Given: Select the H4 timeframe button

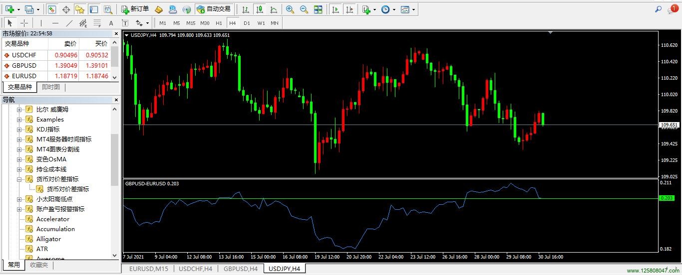Looking at the screenshot, I should click(x=233, y=23).
